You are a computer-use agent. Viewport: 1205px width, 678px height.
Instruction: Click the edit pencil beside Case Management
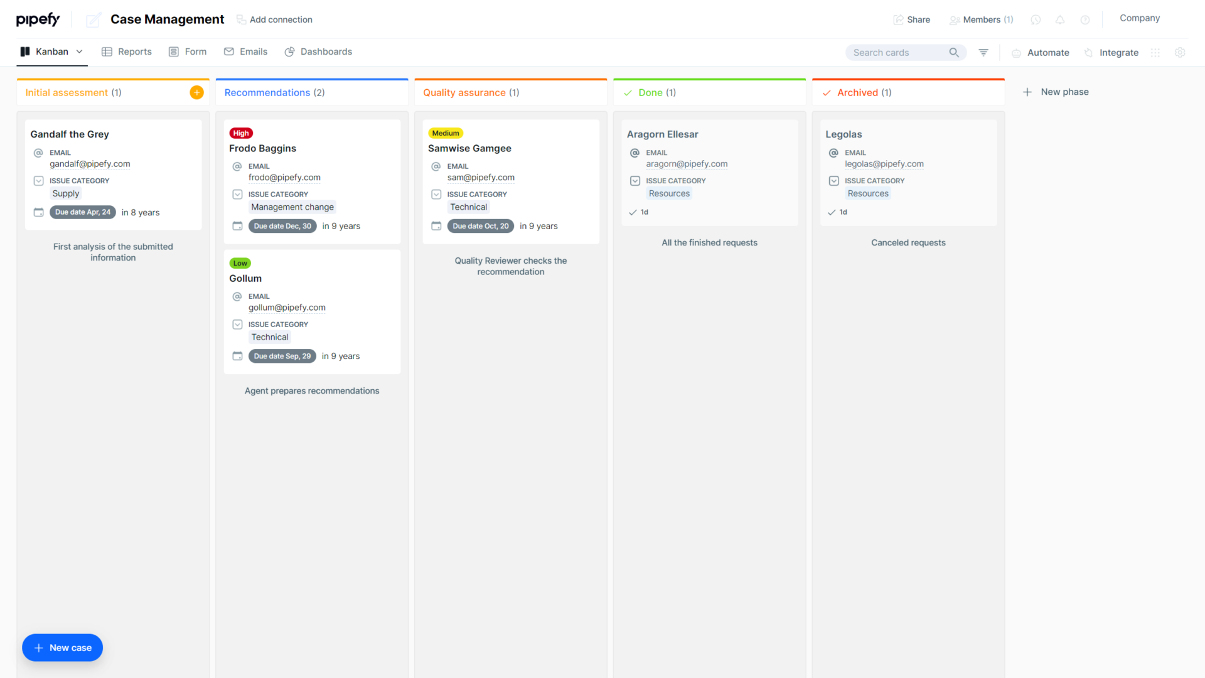[93, 19]
